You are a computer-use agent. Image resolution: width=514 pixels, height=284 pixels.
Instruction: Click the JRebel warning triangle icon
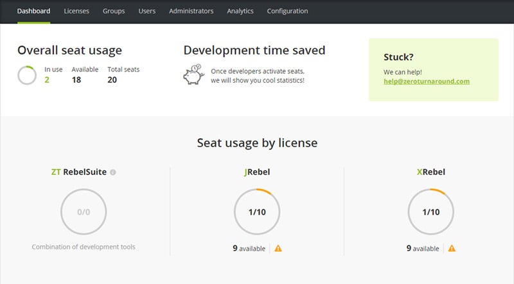coord(278,248)
